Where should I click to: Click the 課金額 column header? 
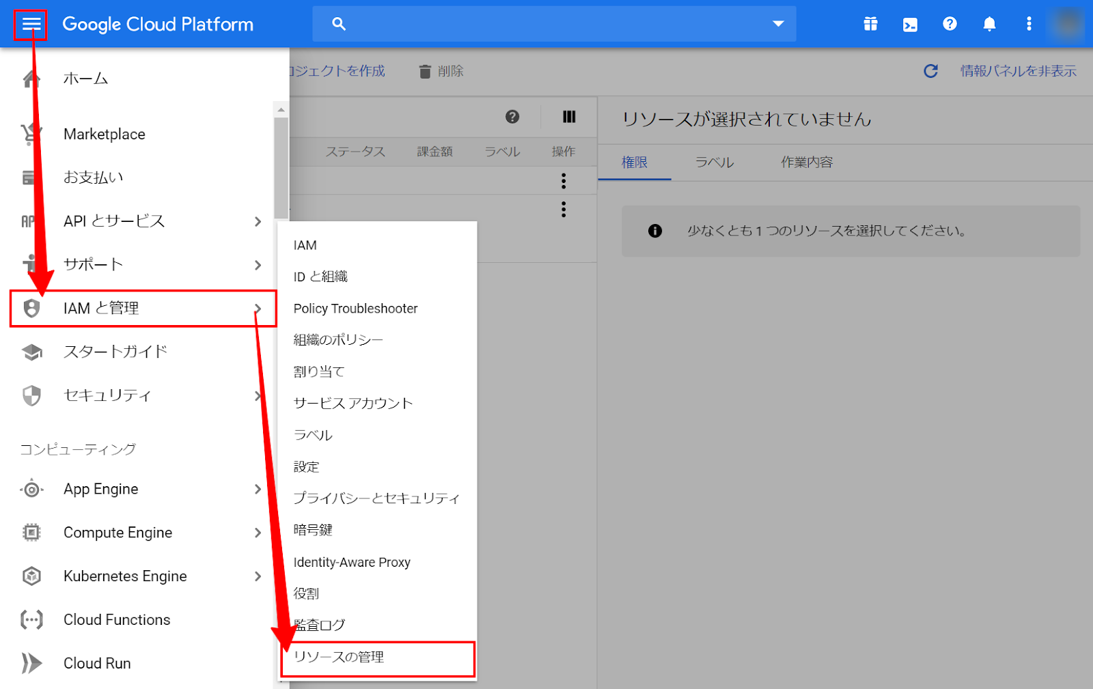[435, 152]
